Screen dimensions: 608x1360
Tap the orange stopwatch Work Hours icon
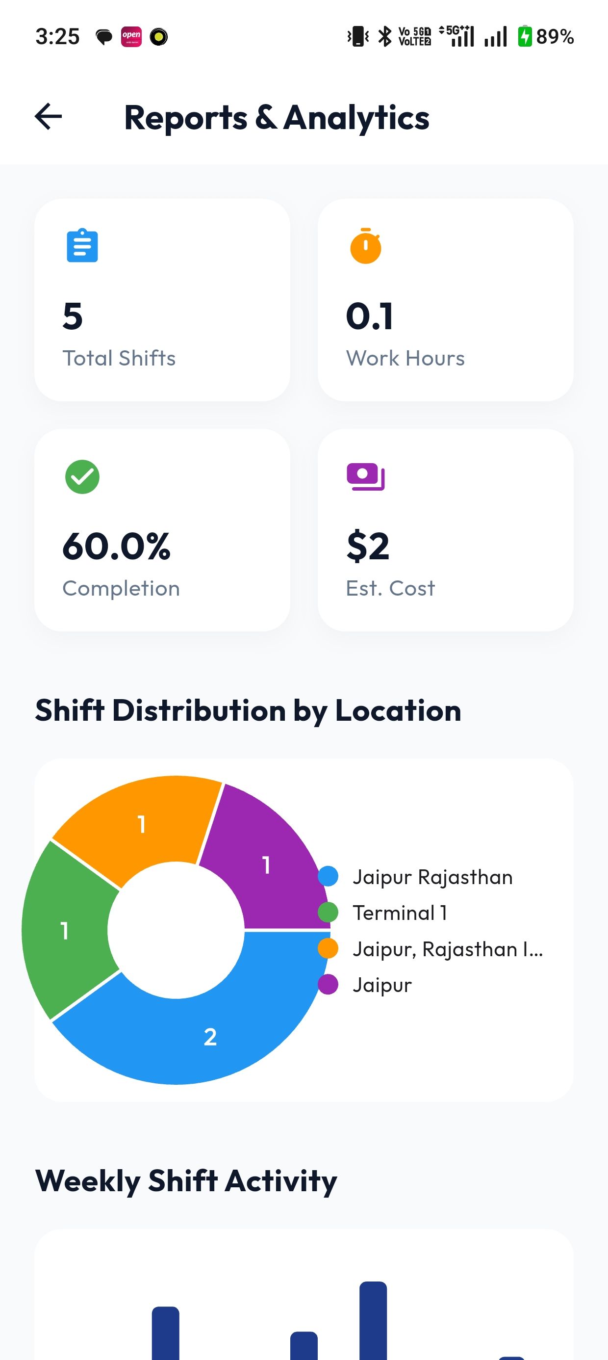pos(366,245)
